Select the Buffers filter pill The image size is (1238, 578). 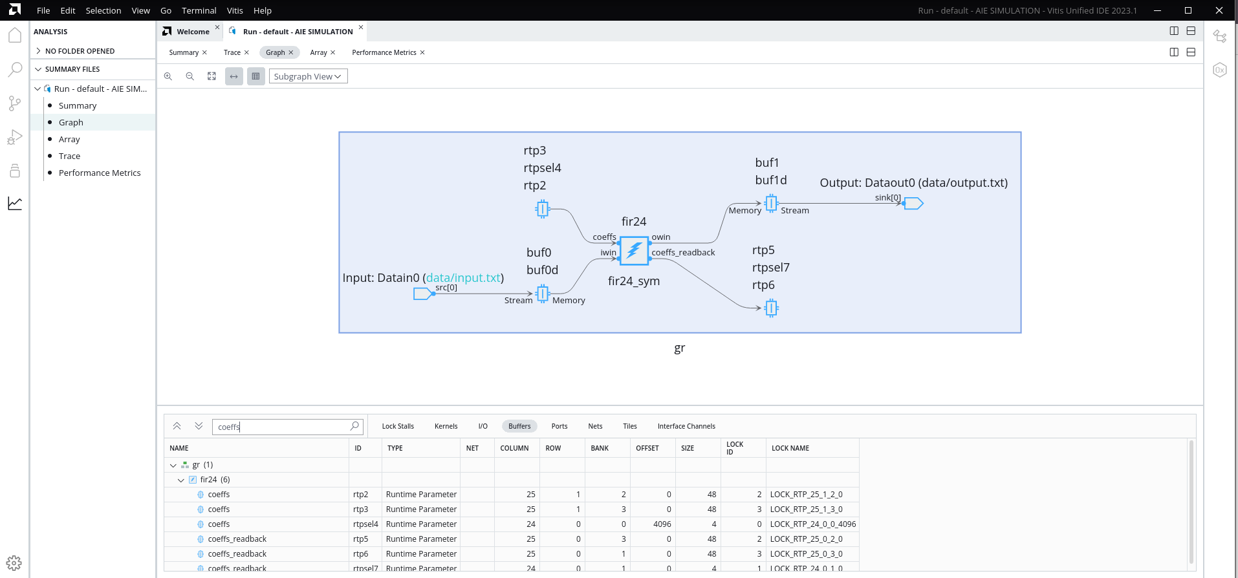coord(519,426)
